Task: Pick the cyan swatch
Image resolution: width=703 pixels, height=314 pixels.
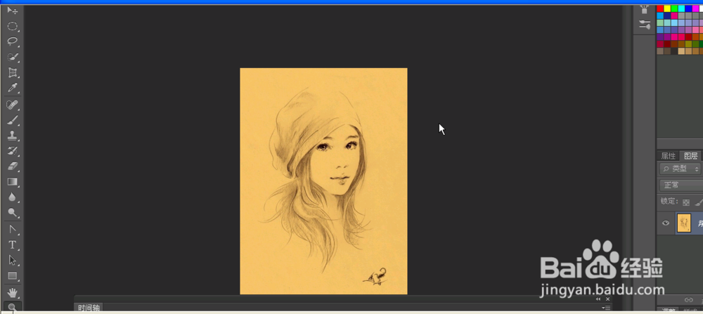Action: pos(681,8)
